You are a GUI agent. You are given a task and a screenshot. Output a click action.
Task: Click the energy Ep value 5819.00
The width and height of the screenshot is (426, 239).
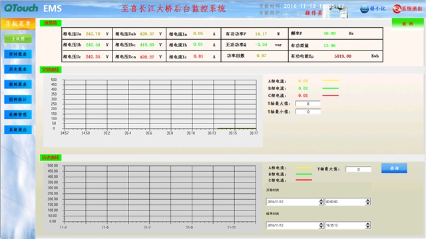pos(343,56)
